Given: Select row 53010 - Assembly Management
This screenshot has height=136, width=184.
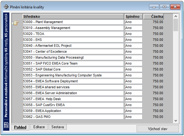Looking at the screenshot, I should 73,28.
